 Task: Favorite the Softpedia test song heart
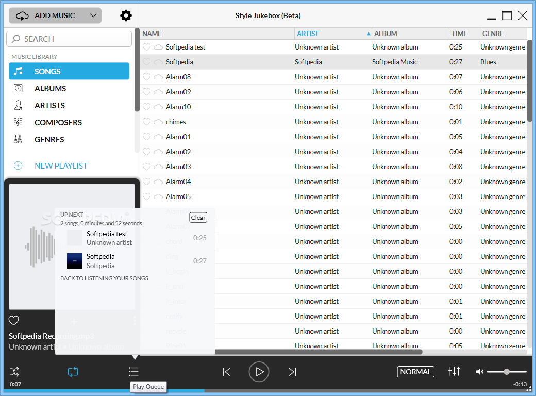tap(147, 47)
